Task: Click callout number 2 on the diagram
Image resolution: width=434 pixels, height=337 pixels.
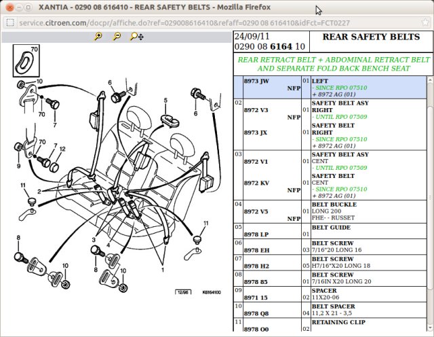Action: (39, 192)
